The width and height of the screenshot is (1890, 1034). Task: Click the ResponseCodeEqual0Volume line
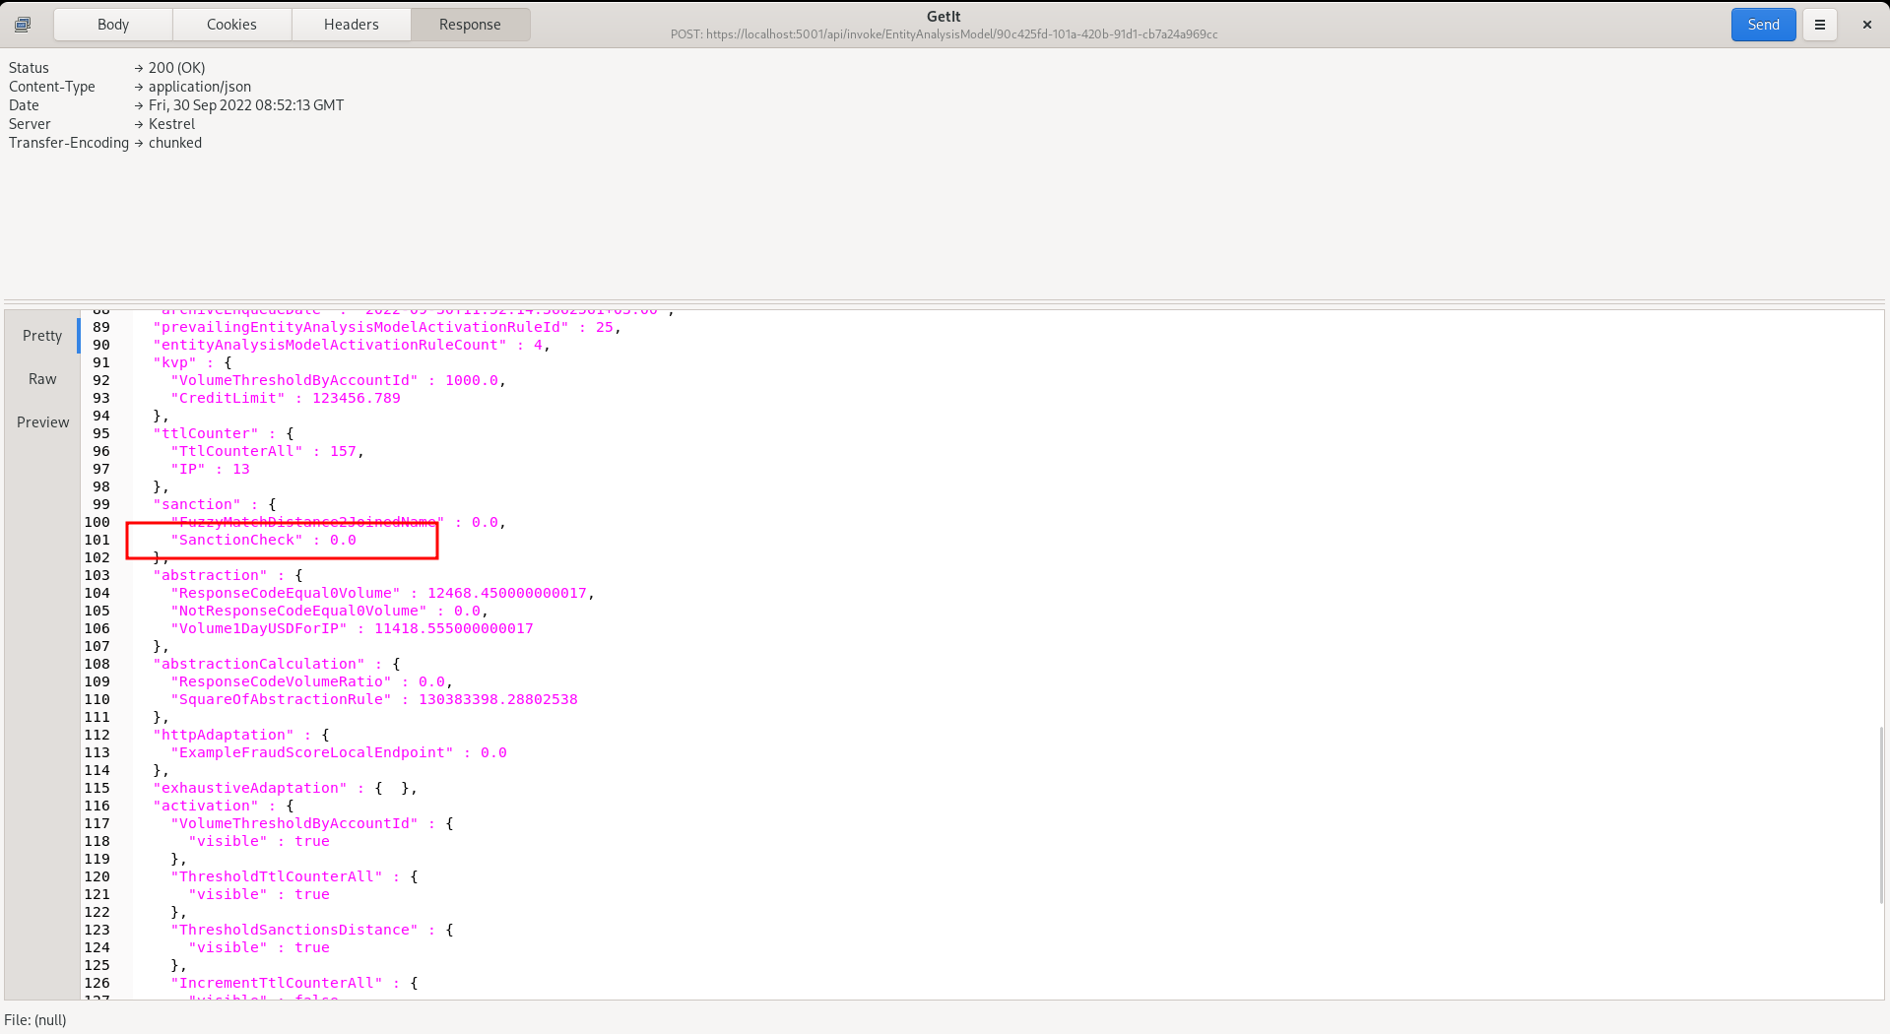[383, 593]
